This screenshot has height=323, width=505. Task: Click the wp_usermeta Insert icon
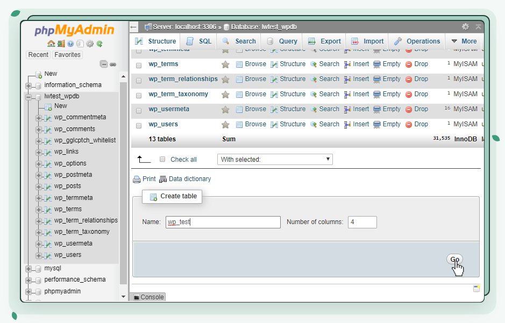(x=347, y=110)
